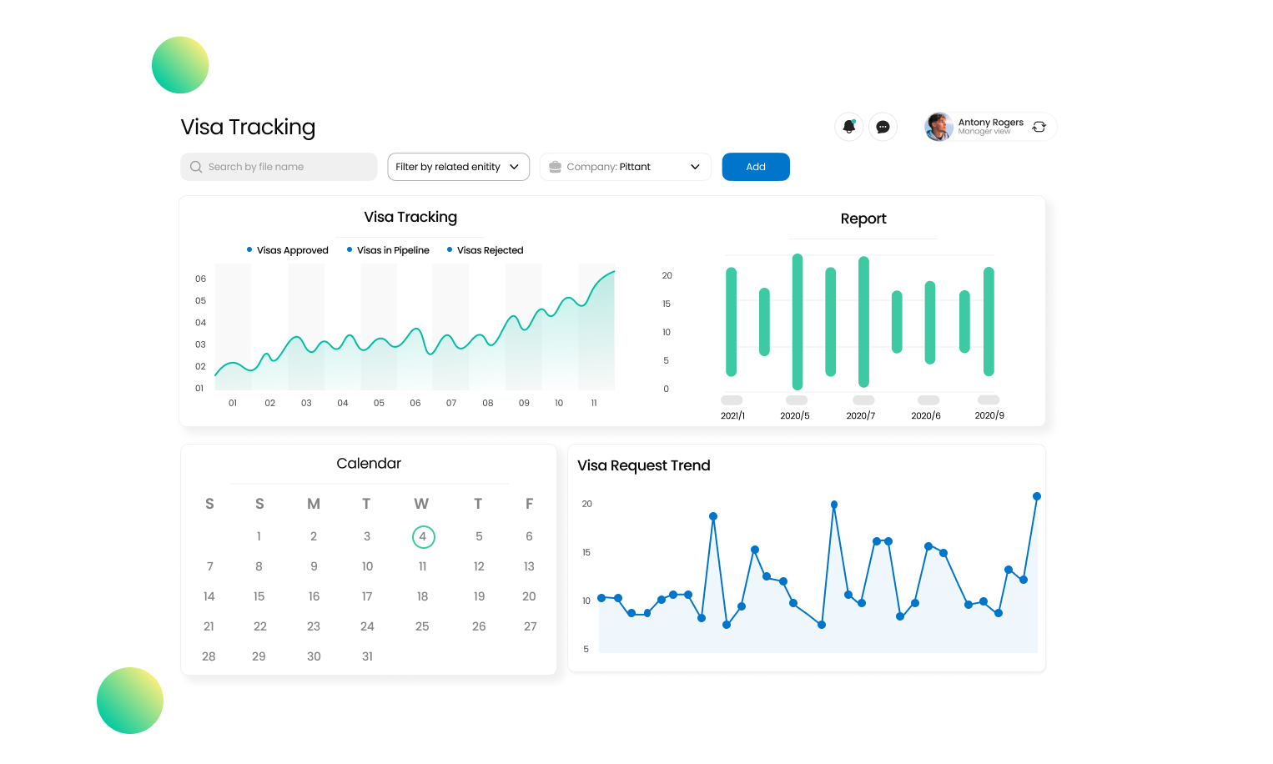Image resolution: width=1273 pixels, height=764 pixels.
Task: Select day 23 in the calendar
Action: (314, 626)
